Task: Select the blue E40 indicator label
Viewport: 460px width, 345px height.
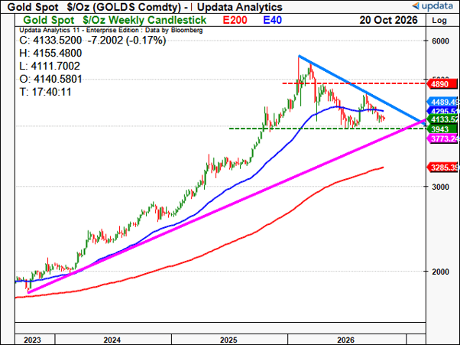Action: 272,20
